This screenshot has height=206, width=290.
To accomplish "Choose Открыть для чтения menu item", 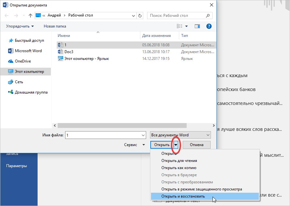I will point(179,161).
